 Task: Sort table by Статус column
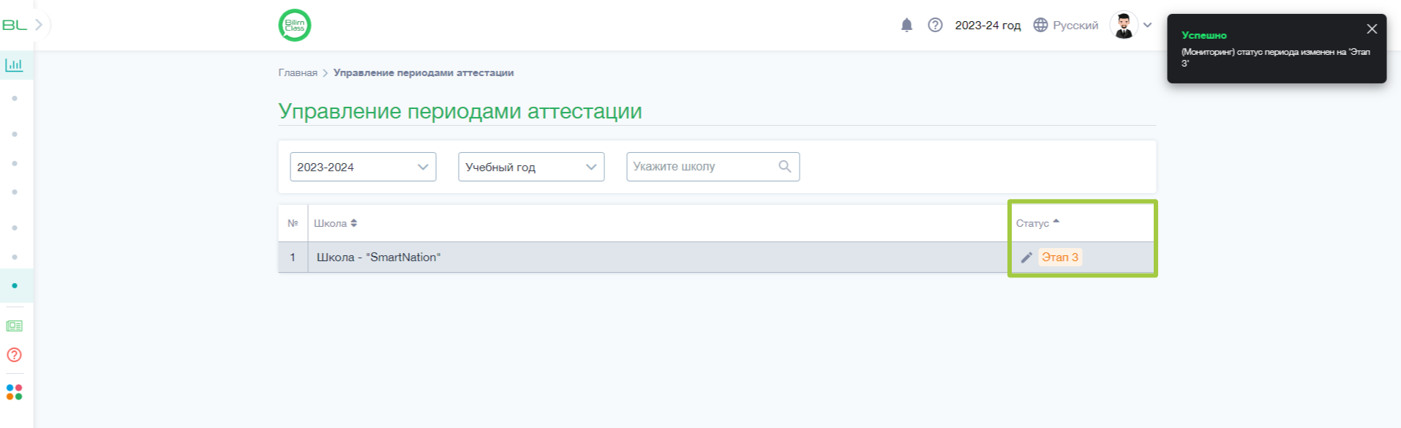(x=1037, y=223)
